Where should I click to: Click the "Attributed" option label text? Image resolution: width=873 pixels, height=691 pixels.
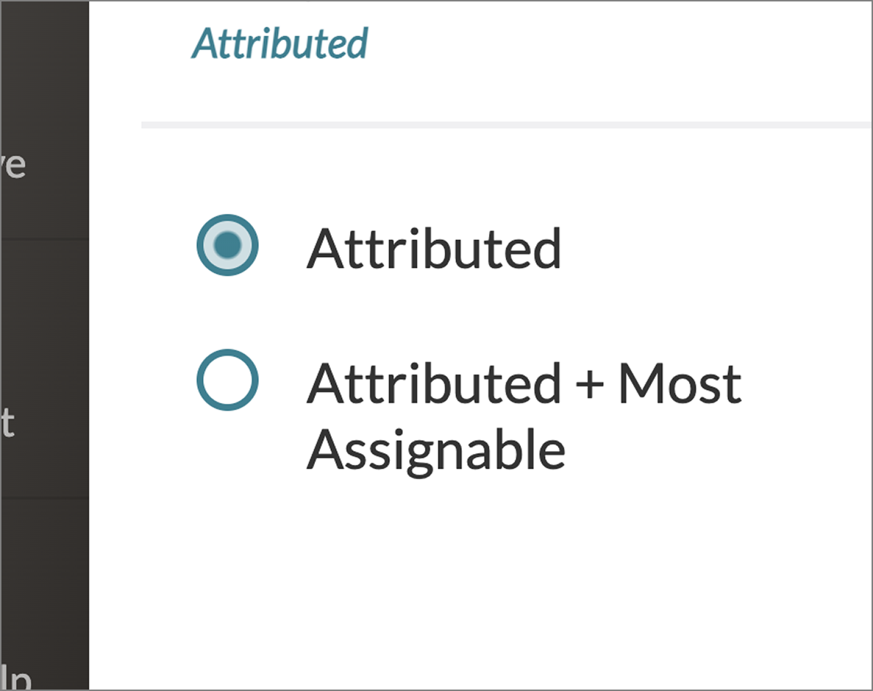[x=434, y=249]
